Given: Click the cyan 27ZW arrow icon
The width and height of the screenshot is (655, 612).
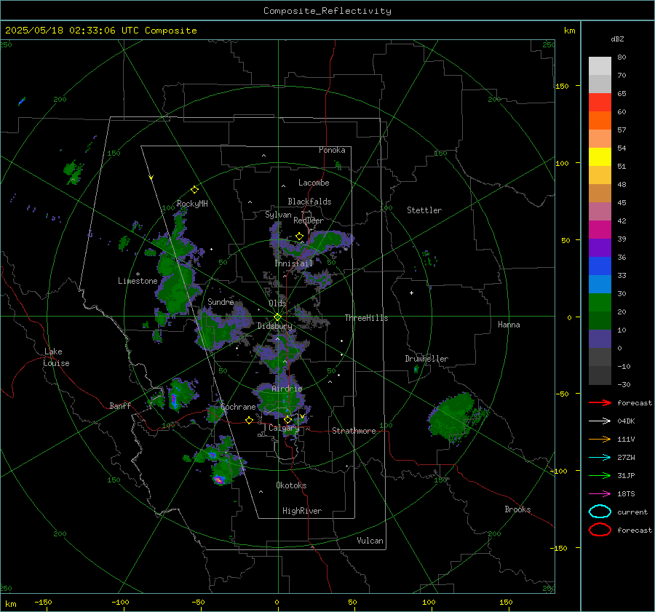Looking at the screenshot, I should pyautogui.click(x=600, y=458).
